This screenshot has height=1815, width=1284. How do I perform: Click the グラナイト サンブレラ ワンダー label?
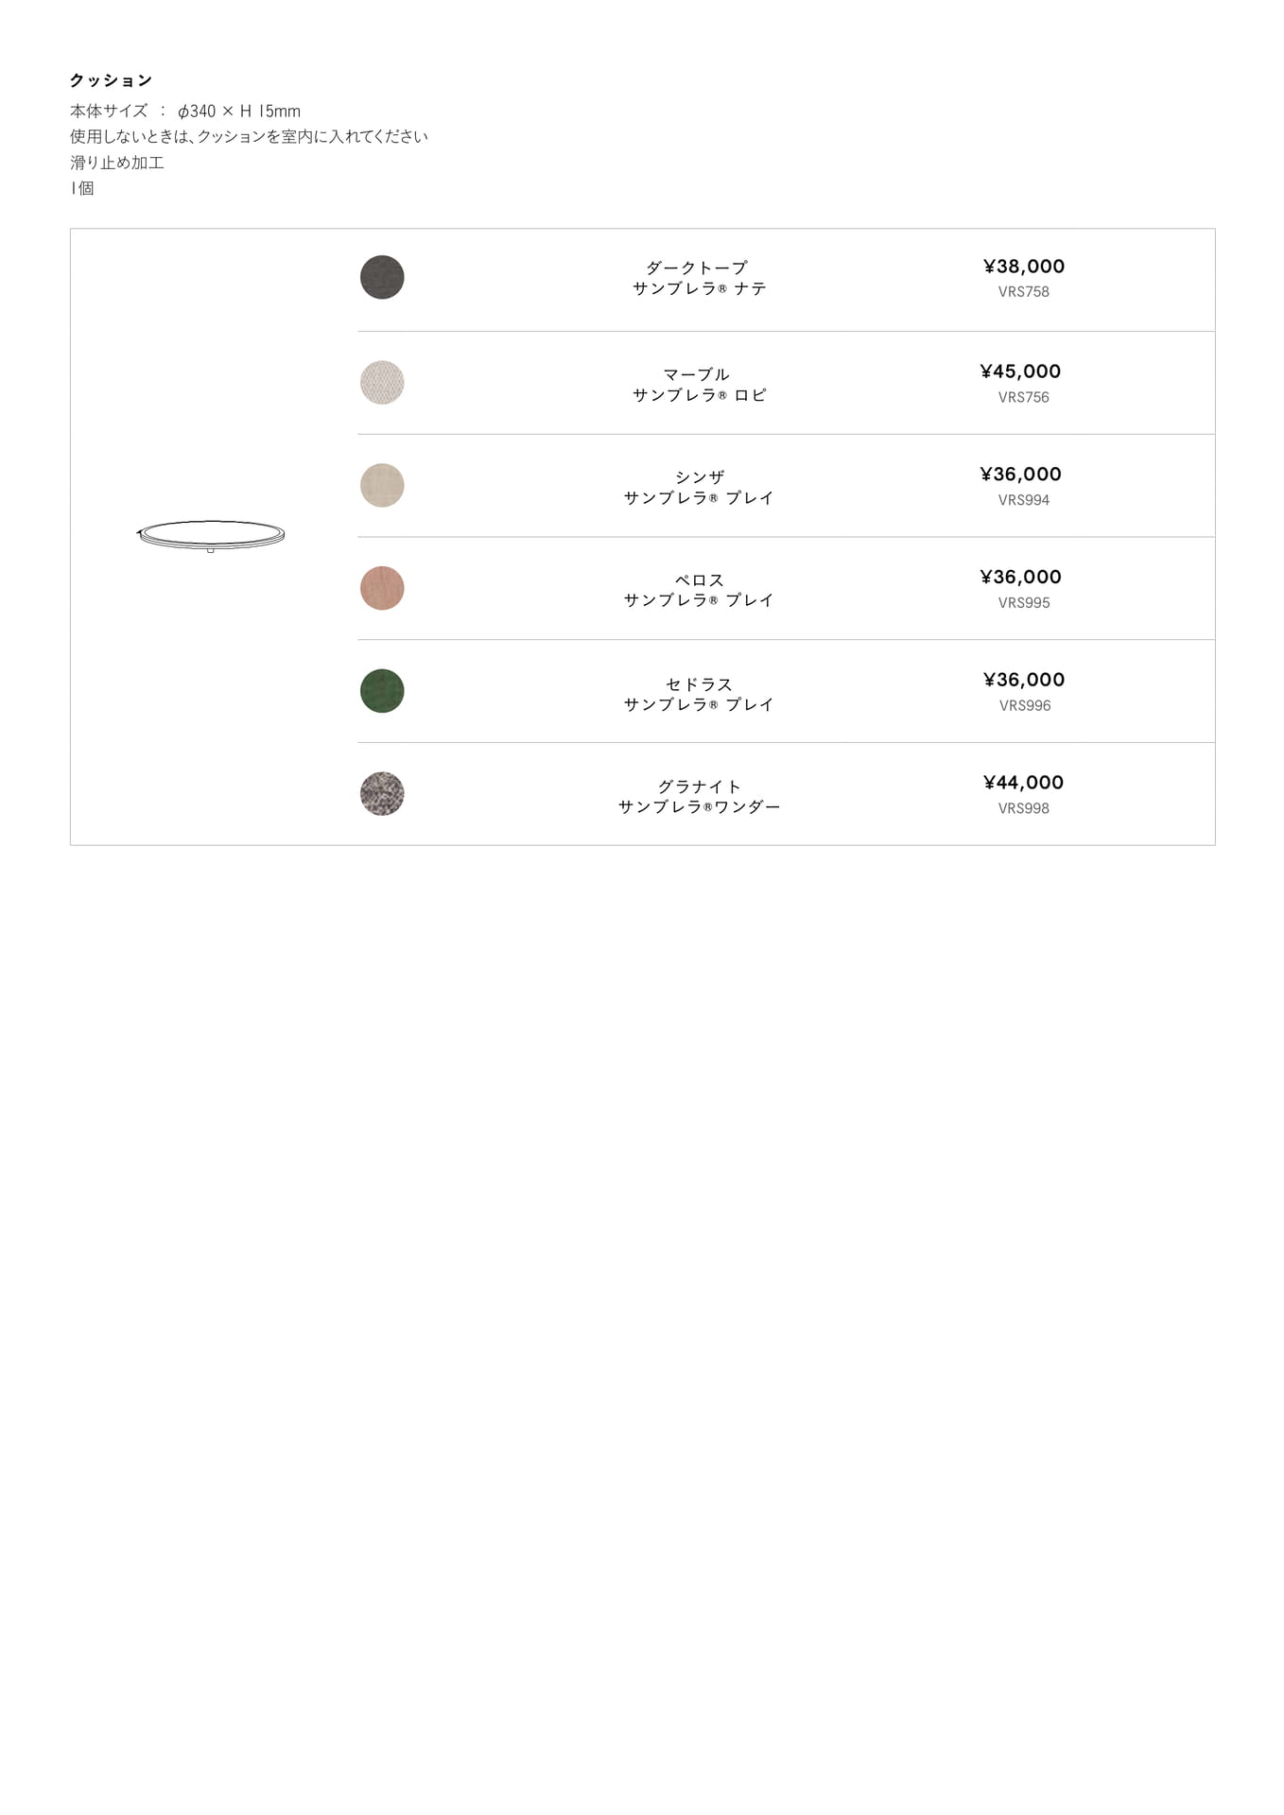point(699,796)
